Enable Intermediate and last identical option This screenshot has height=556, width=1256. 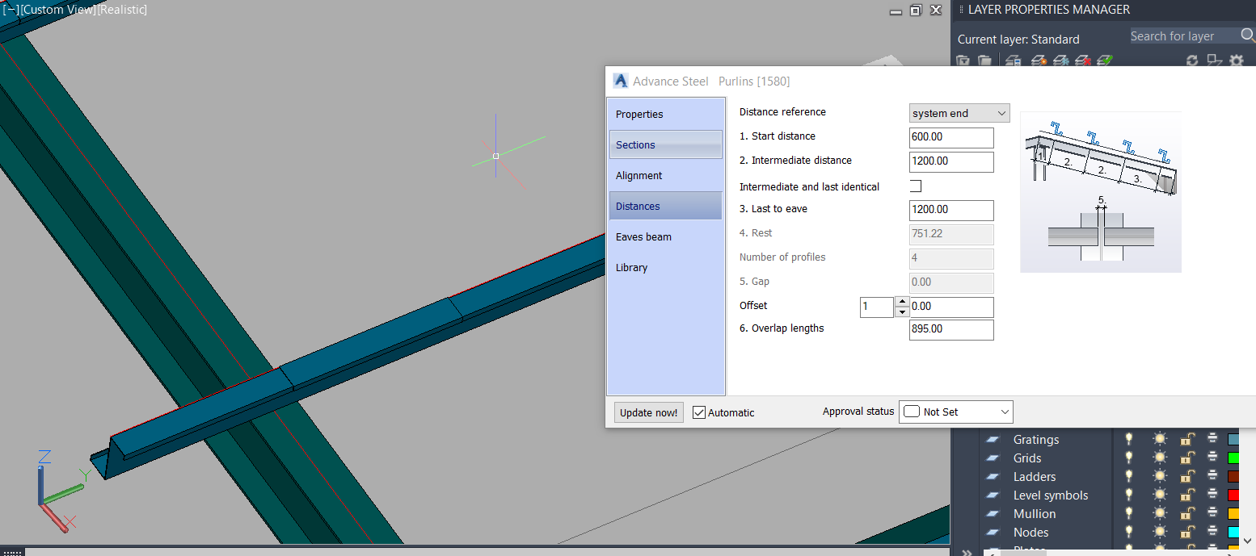coord(916,186)
